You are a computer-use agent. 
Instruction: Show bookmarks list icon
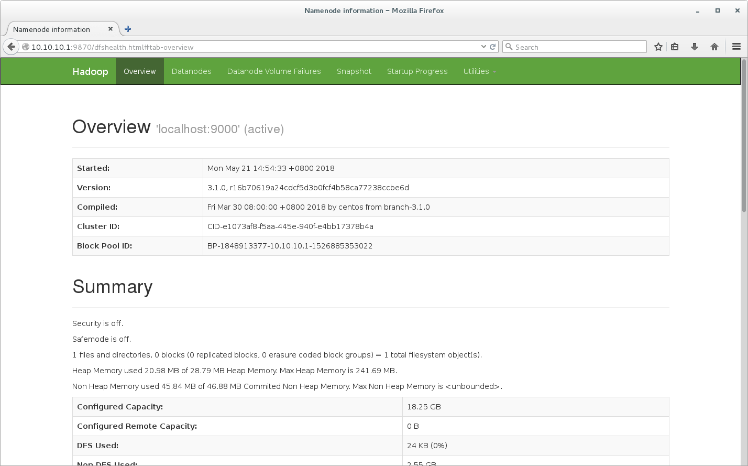click(675, 47)
